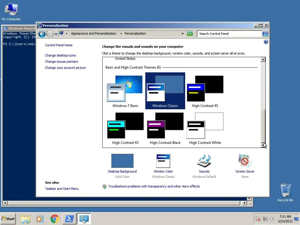Open Desktop Background settings icon
The width and height of the screenshot is (300, 225).
coord(122,161)
